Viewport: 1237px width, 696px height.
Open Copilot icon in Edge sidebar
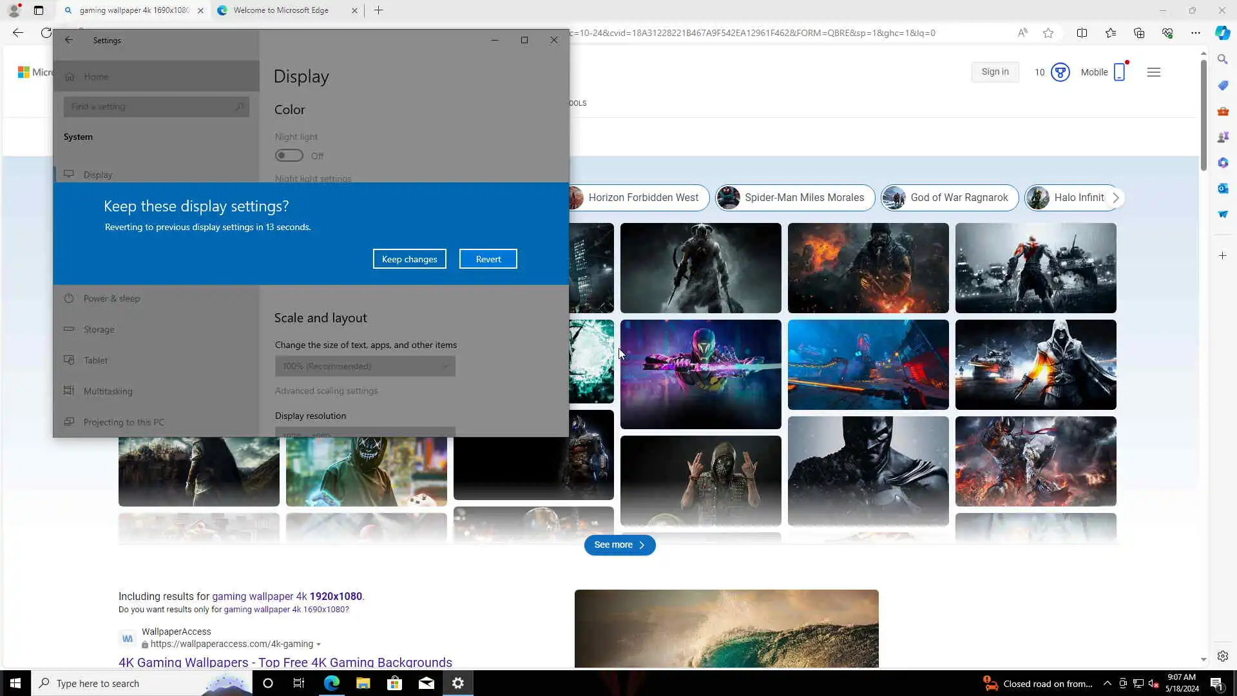(1222, 33)
